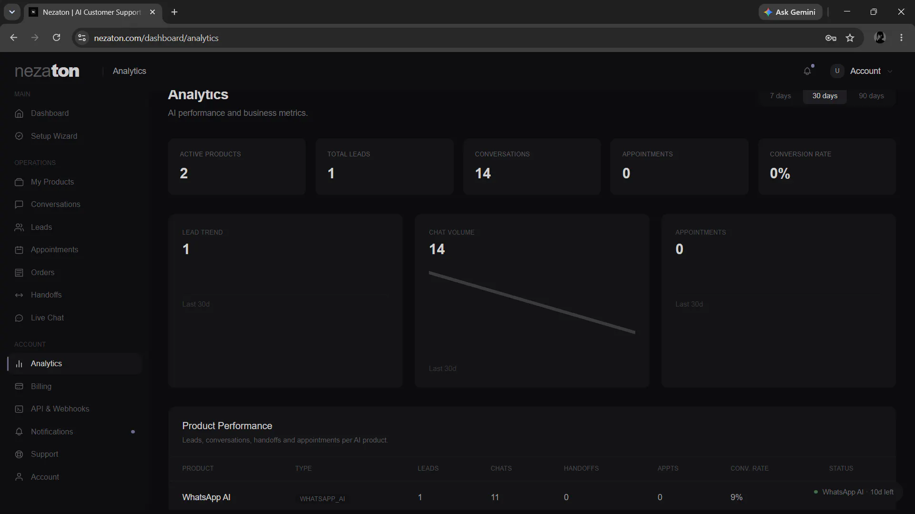Open the My Products page
Viewport: 915px width, 514px height.
[52, 182]
